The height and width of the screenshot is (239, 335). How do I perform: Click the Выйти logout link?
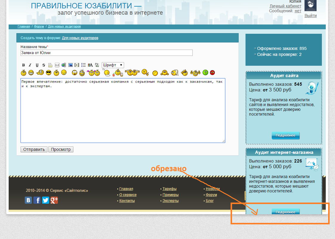[311, 16]
